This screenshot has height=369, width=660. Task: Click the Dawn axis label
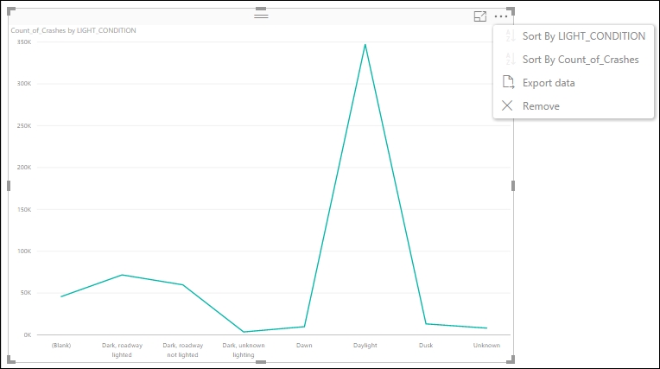pos(304,346)
